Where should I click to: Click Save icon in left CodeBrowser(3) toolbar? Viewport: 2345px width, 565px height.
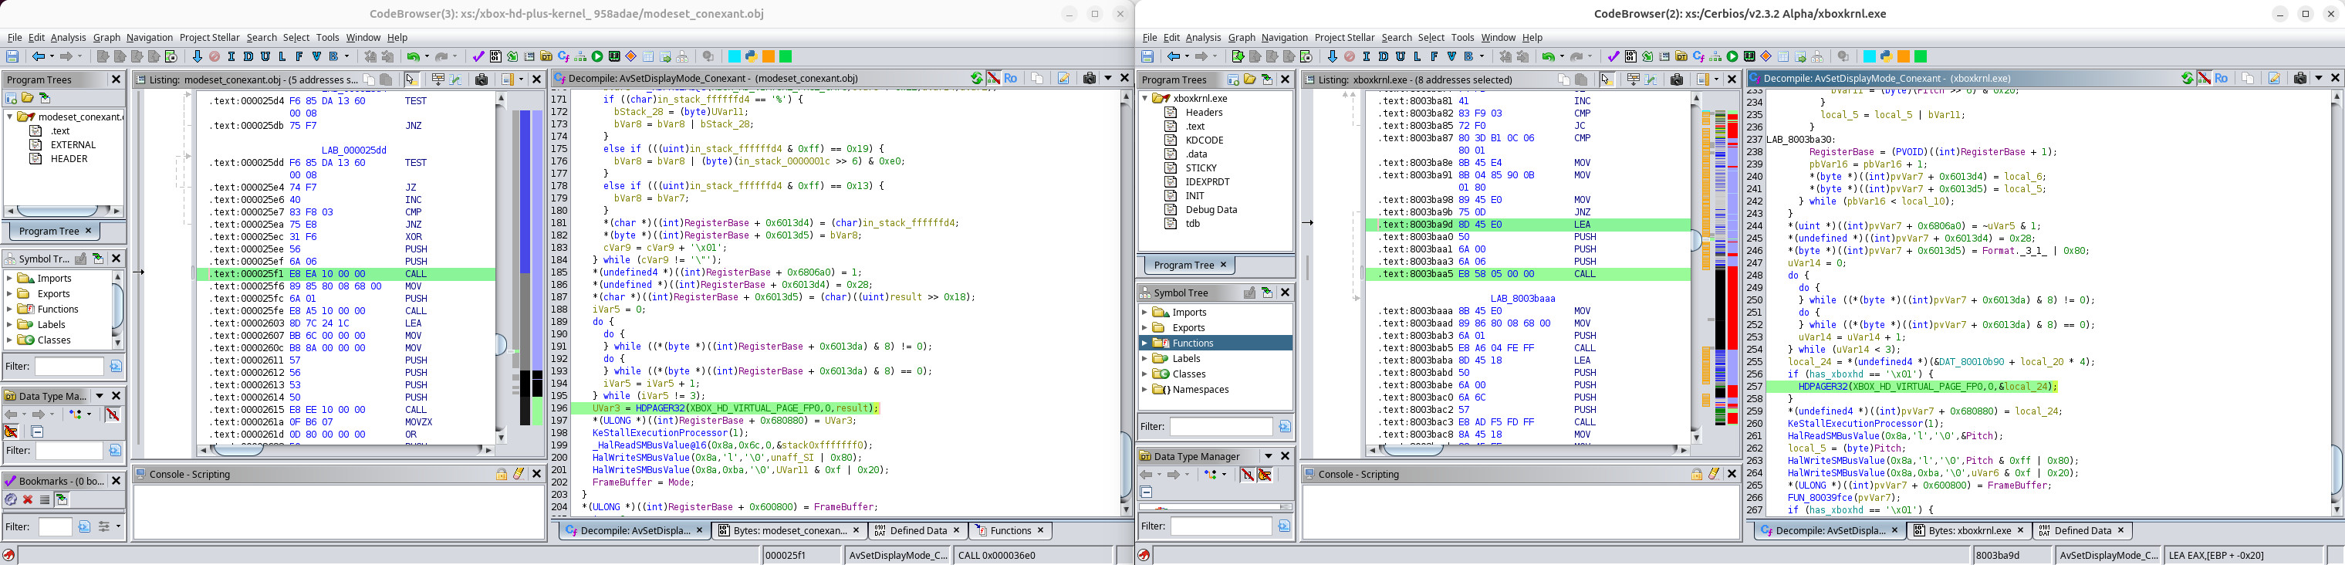(13, 56)
